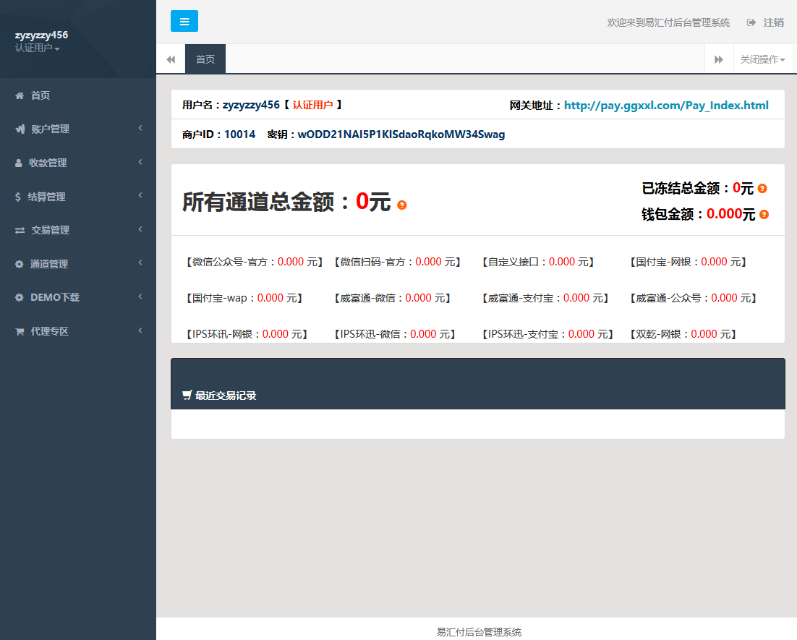Click the help icon next to 已冻结总金额
797x640 pixels.
click(762, 189)
